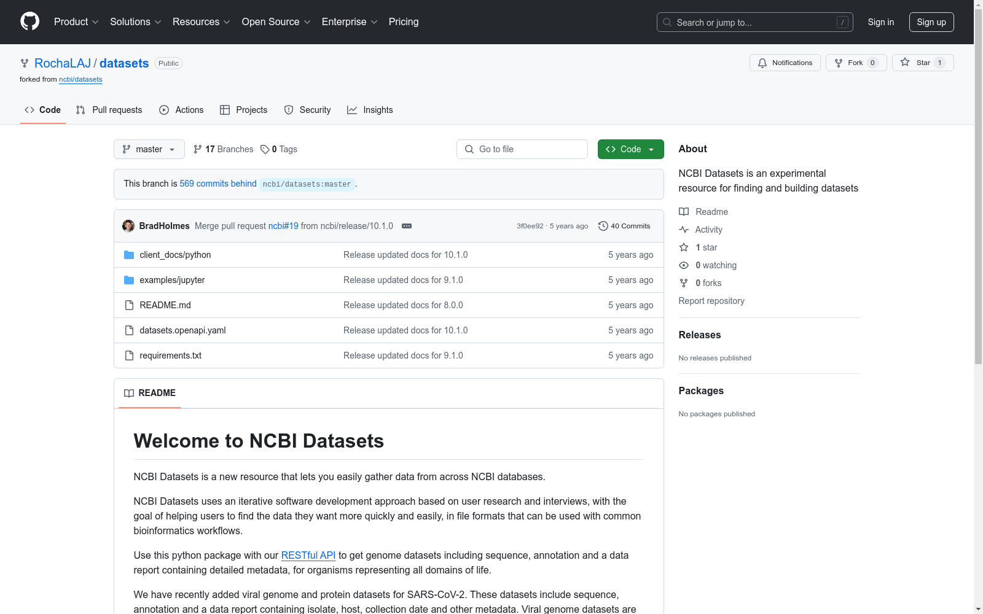
Task: Open the RESTful API link
Action: click(308, 555)
